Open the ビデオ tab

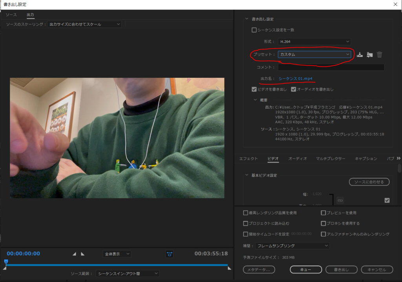tap(273, 159)
